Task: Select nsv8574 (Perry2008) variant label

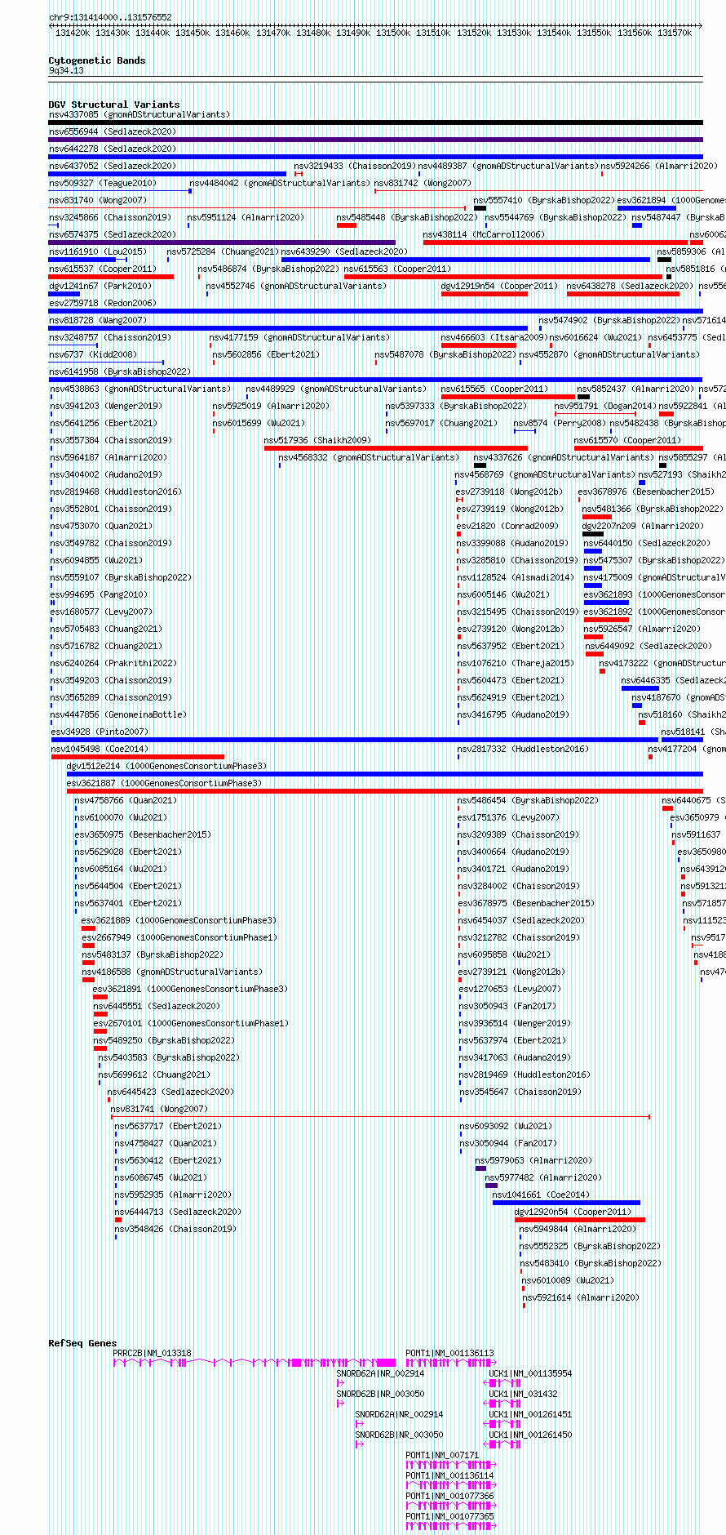Action: pos(560,423)
